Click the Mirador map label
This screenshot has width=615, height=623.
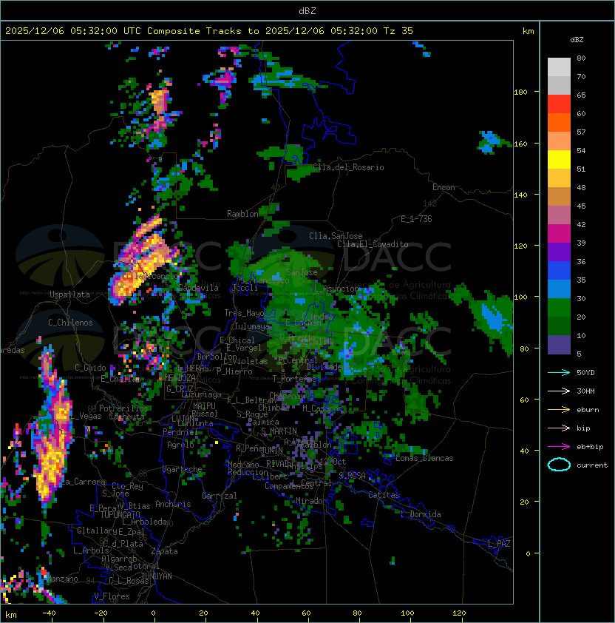point(312,501)
